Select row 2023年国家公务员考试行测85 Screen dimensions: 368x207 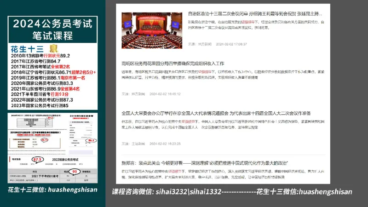click(x=40, y=105)
